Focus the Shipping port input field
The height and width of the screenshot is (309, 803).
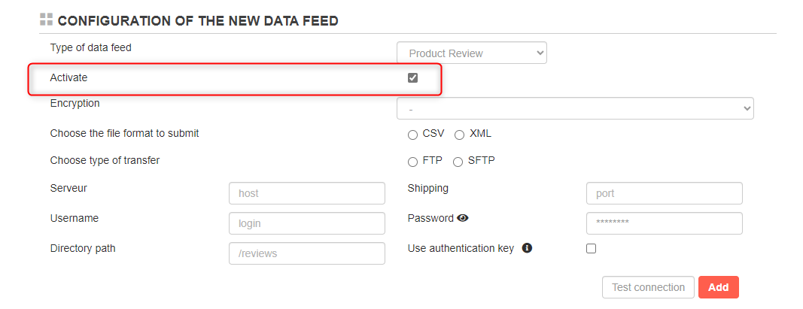[665, 193]
